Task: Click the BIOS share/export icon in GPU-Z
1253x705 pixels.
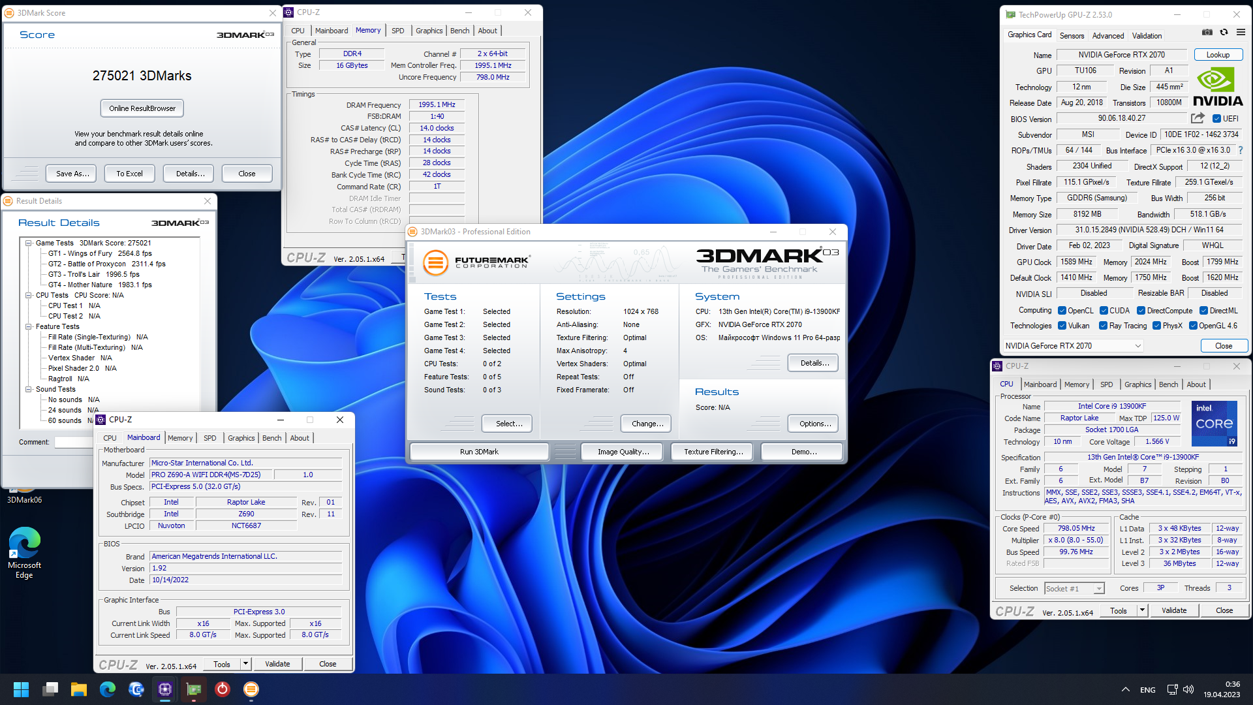Action: [x=1198, y=118]
